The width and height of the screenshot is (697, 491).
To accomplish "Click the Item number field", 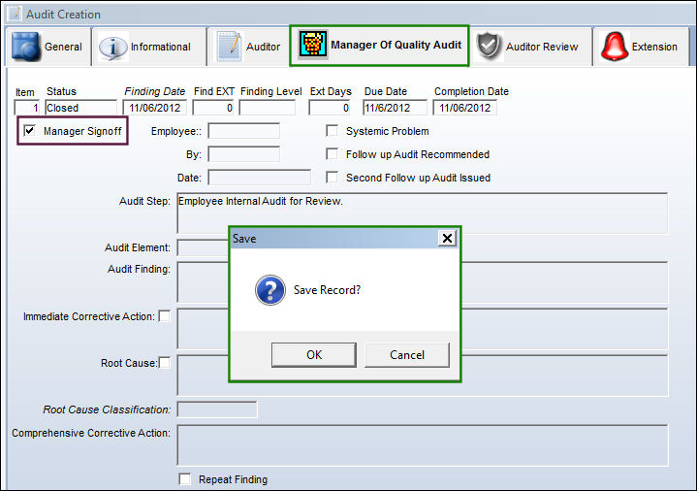I will (x=27, y=108).
